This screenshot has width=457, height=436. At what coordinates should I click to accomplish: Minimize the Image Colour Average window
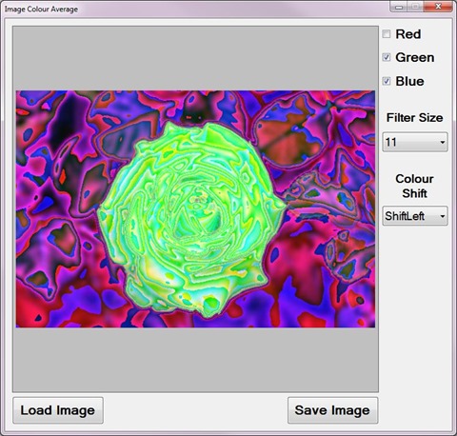(x=399, y=7)
